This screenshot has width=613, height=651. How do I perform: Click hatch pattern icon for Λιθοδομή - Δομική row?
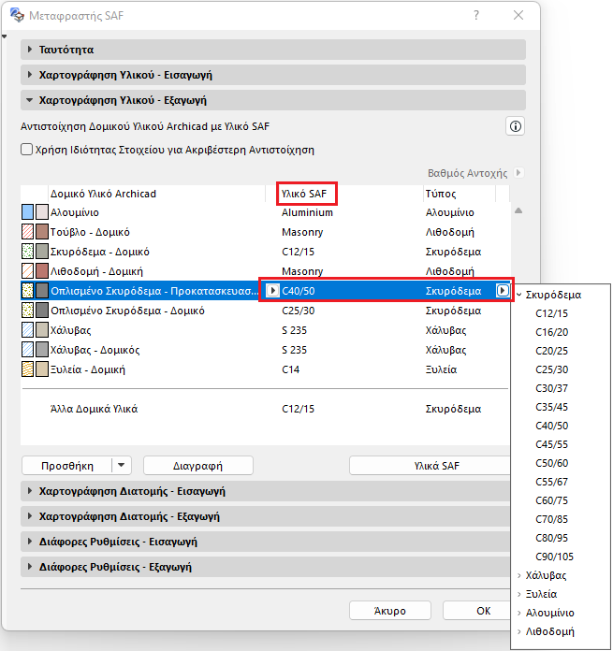[x=27, y=271]
